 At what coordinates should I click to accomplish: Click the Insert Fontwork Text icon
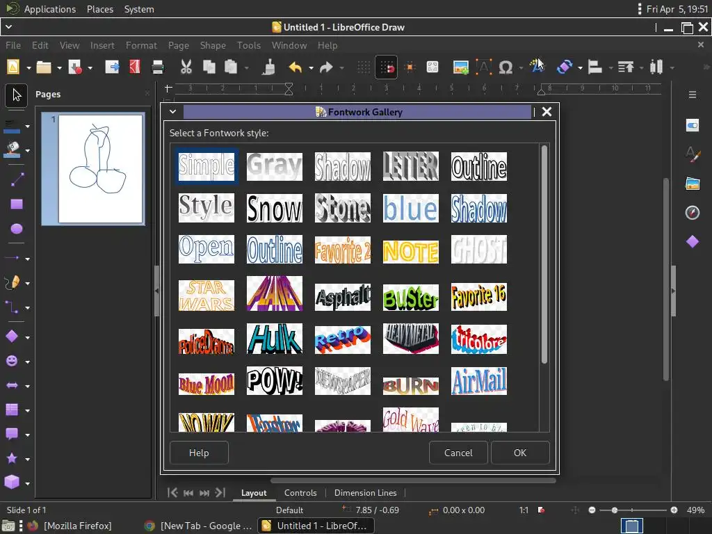[536, 67]
